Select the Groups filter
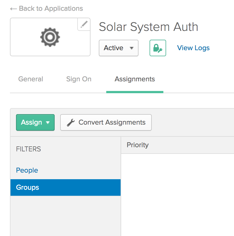The height and width of the screenshot is (236, 234). [x=28, y=187]
